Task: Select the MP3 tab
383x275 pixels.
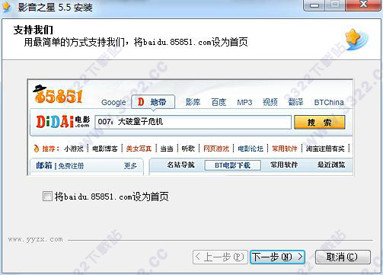Action: (x=244, y=102)
